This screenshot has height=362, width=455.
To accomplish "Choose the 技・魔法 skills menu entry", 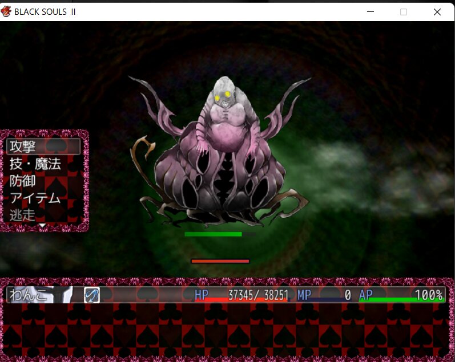I will [x=35, y=164].
